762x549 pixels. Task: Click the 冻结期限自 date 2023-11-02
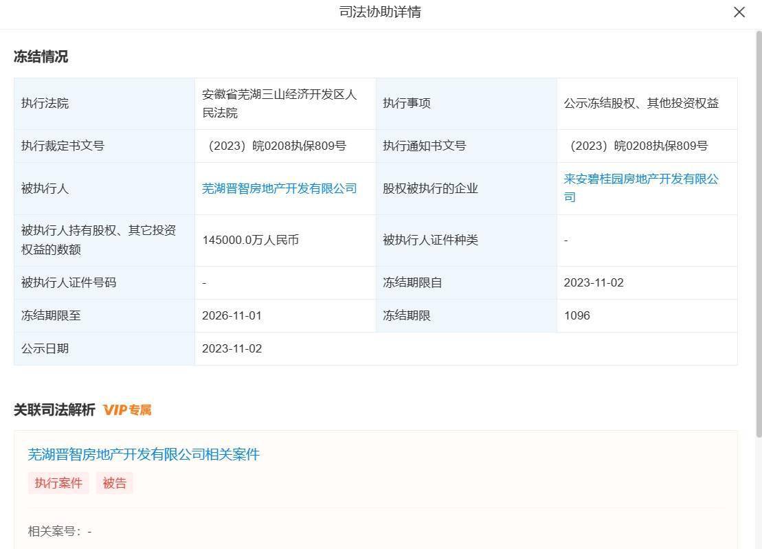click(x=594, y=282)
